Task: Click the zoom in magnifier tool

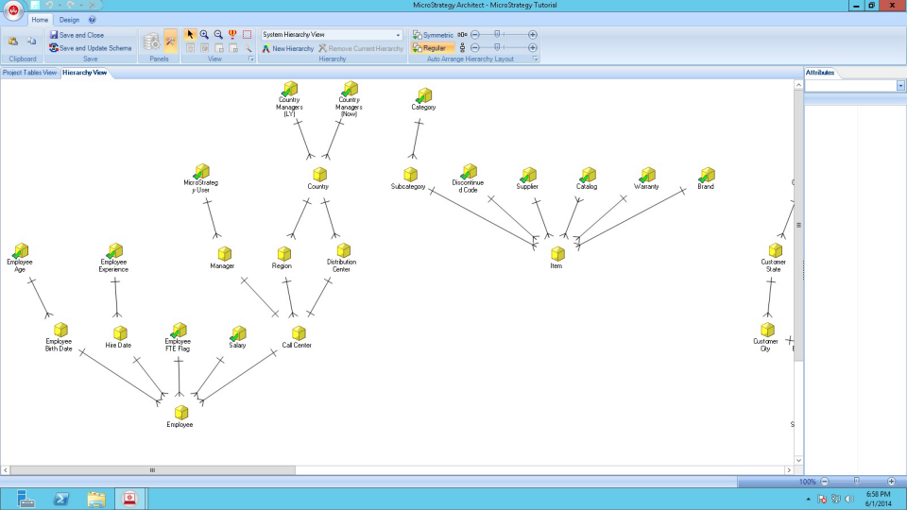Action: coord(204,34)
